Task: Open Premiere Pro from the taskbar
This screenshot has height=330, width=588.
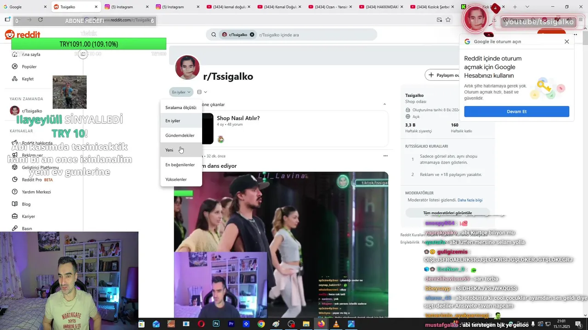Action: tap(231, 324)
